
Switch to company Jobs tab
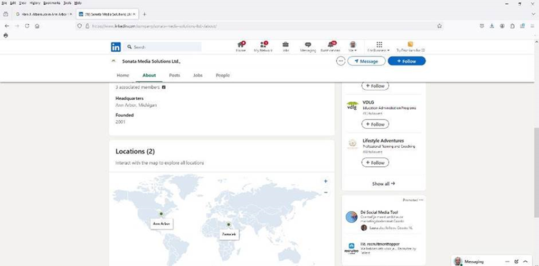pos(197,75)
